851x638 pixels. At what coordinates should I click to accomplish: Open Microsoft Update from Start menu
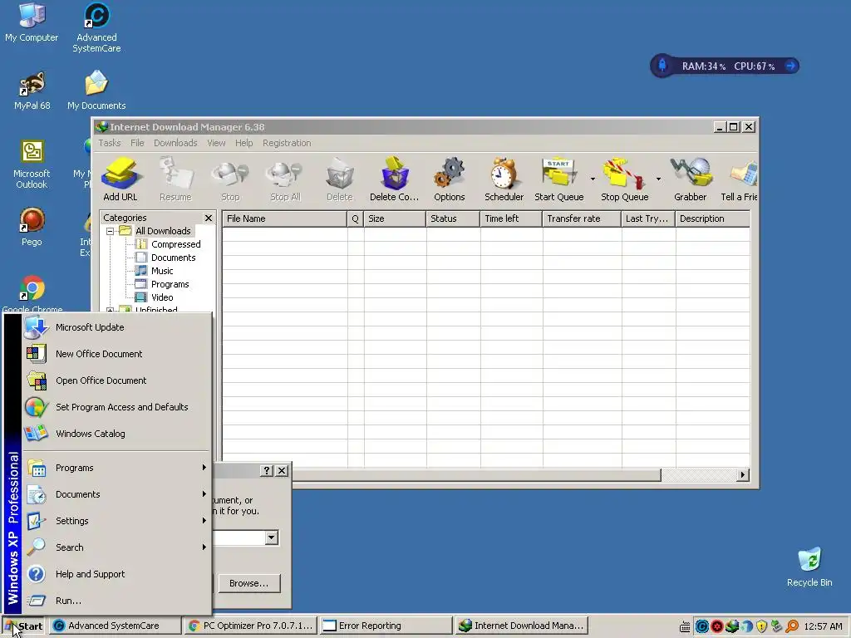[x=116, y=327]
